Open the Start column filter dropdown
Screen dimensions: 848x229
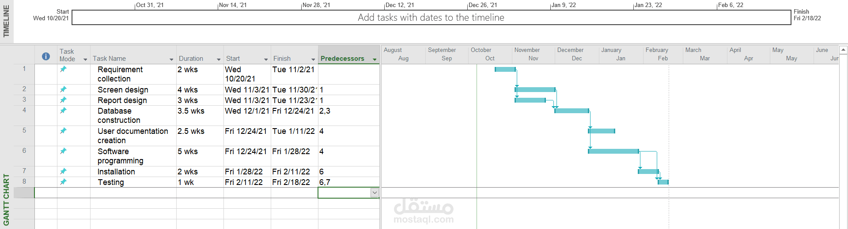point(266,59)
